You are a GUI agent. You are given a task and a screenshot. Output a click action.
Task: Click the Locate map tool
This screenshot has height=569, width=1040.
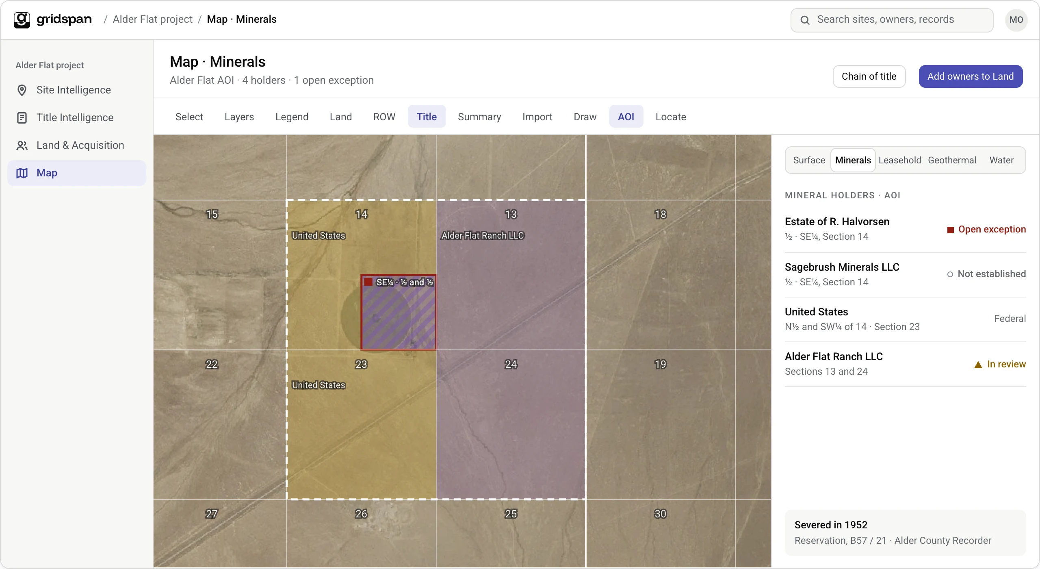(x=671, y=117)
